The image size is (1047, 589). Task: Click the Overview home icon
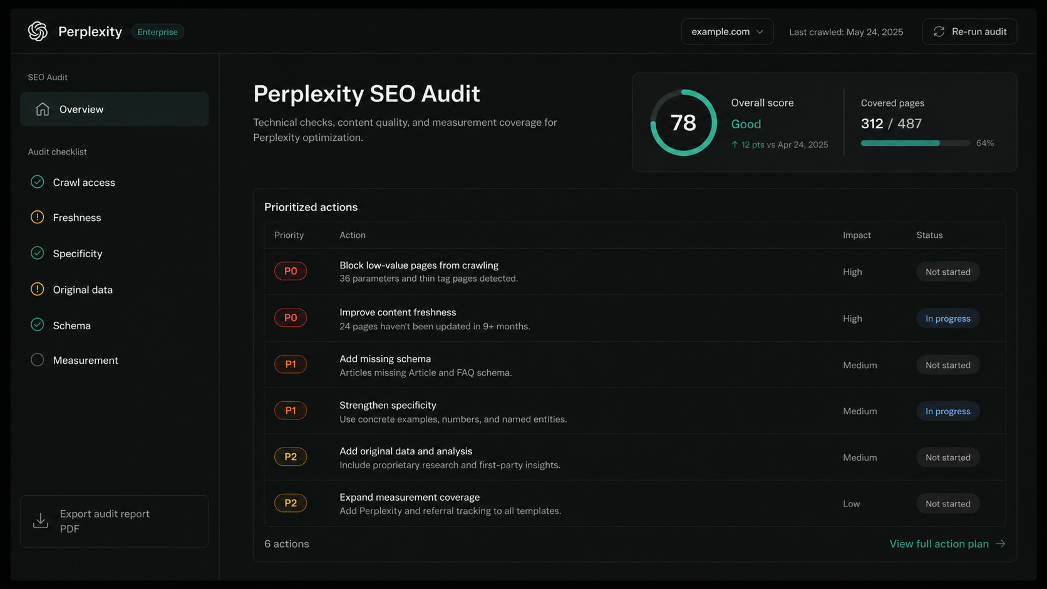[42, 109]
